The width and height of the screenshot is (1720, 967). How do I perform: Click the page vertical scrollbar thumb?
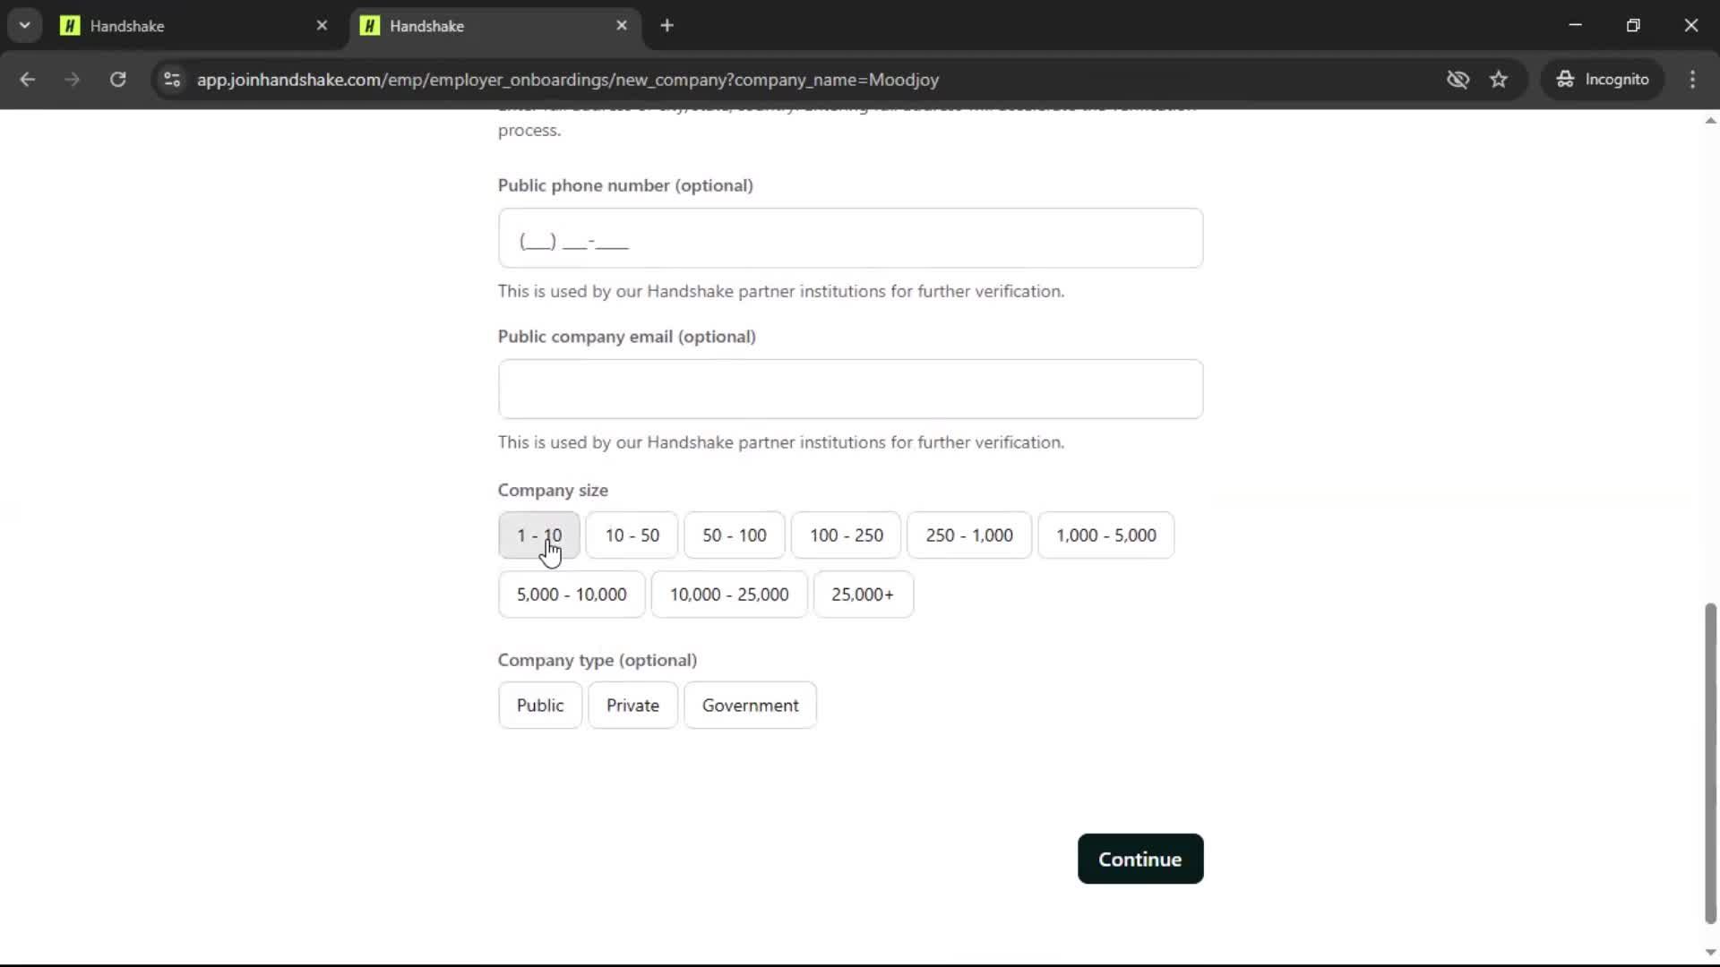pos(1710,763)
